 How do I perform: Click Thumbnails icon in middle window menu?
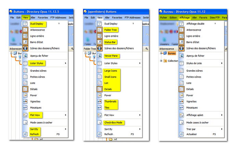[100, 101]
